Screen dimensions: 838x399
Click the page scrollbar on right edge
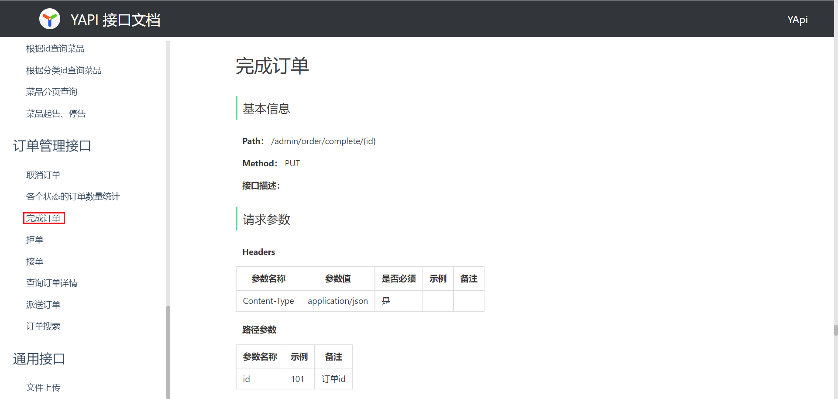click(835, 330)
